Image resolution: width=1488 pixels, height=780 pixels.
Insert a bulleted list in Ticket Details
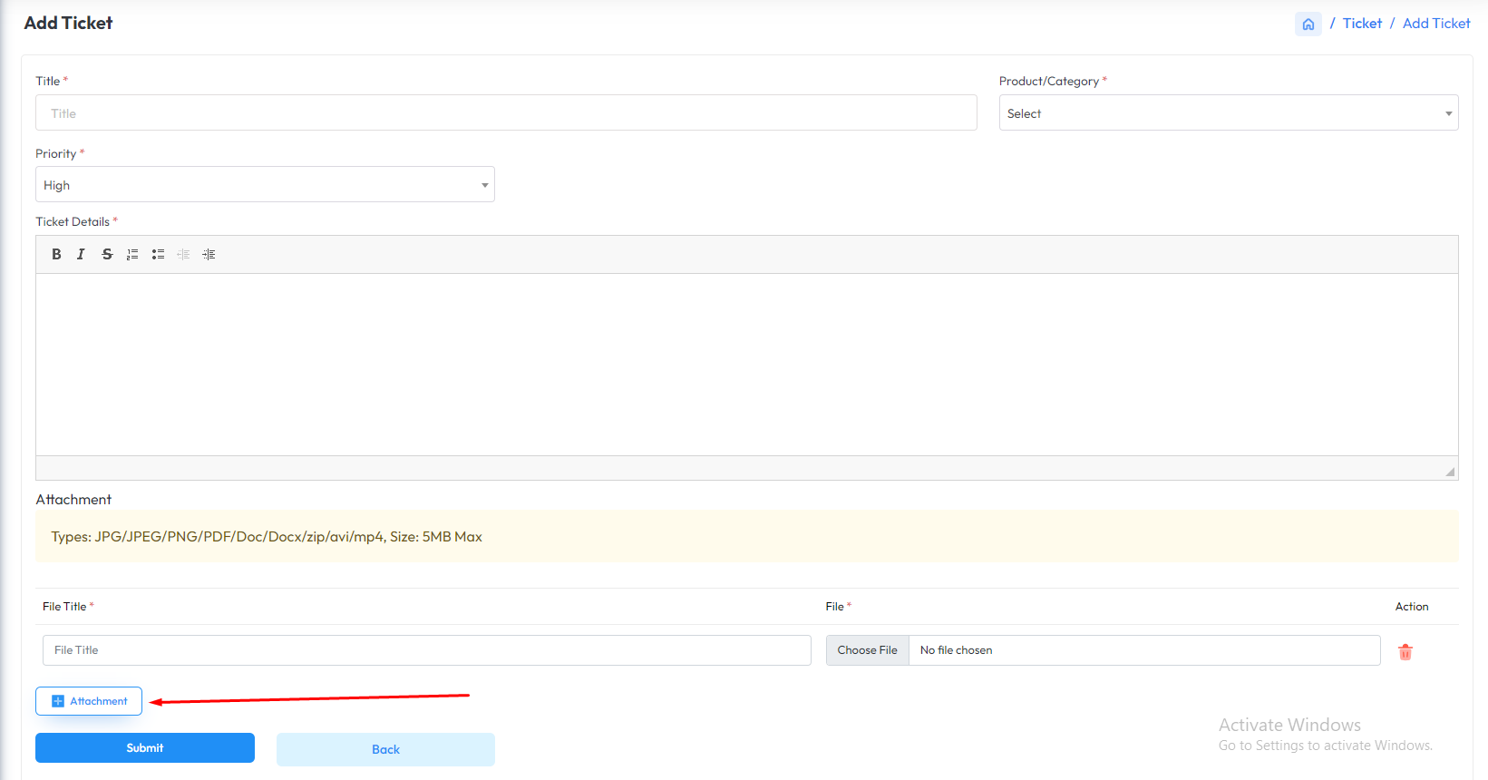pyautogui.click(x=158, y=255)
